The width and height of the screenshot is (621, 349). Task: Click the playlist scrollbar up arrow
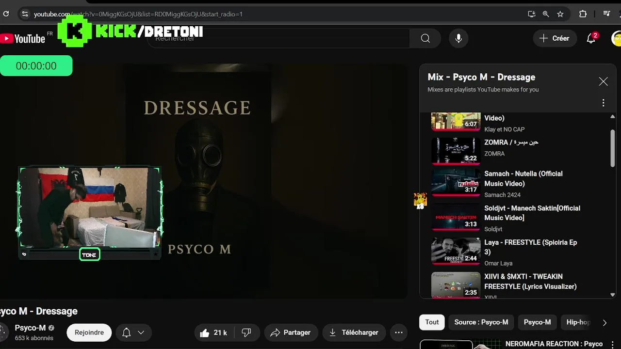coord(612,117)
